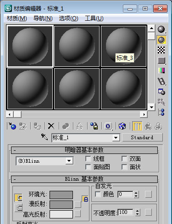172x224 pixels.
Task: Collapse the Blinn 基本参数 rollout
Action: pos(84,179)
